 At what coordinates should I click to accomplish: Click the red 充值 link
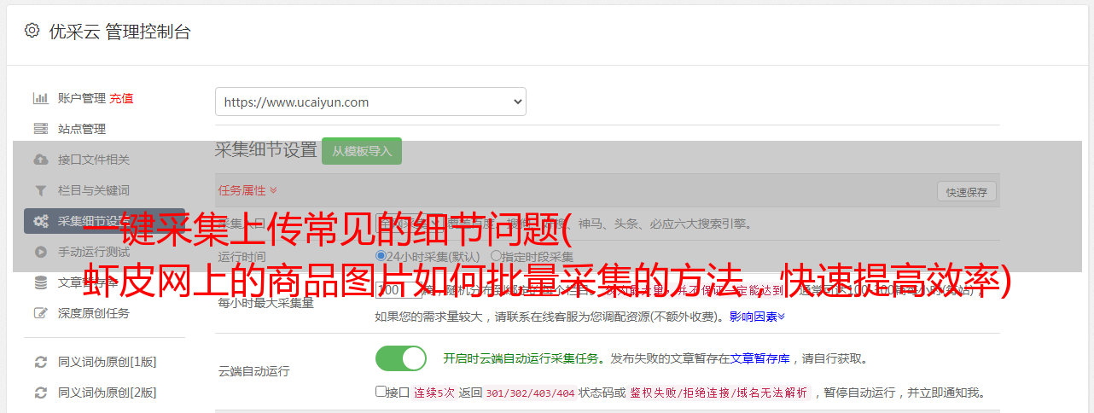coord(121,98)
